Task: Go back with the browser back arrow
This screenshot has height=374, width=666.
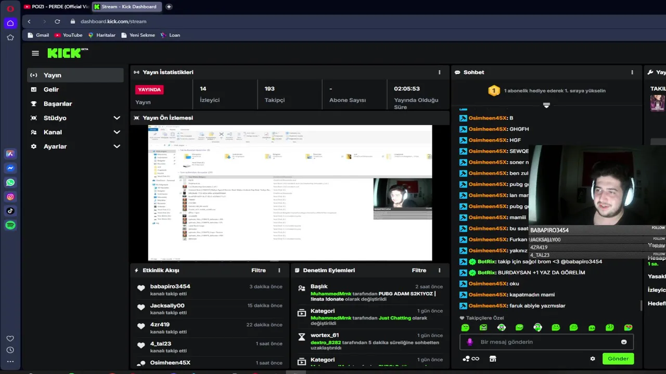Action: (x=29, y=21)
